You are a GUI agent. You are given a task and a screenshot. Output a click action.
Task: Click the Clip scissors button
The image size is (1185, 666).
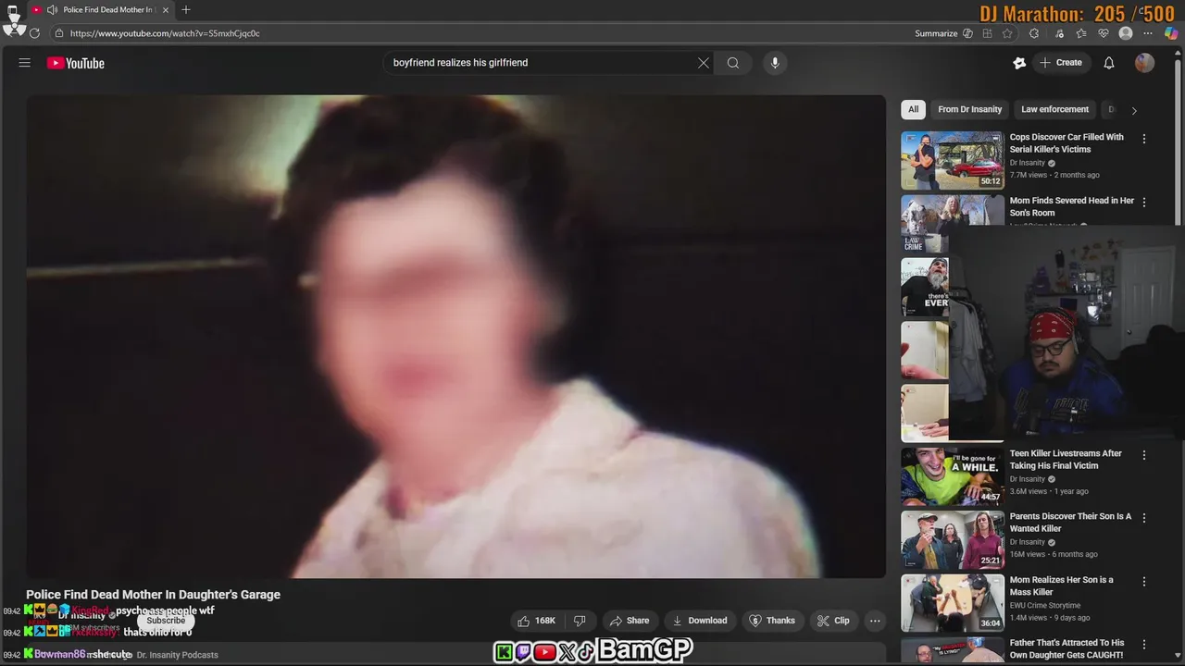click(x=832, y=621)
